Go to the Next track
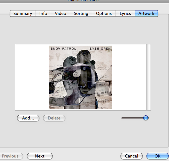 coord(40,156)
